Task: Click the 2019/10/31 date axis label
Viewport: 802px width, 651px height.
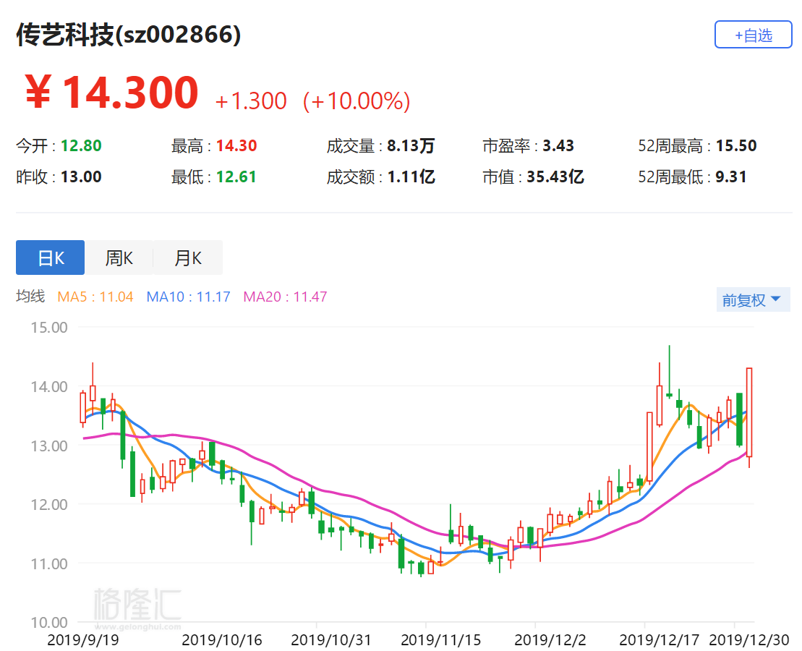Action: [331, 639]
